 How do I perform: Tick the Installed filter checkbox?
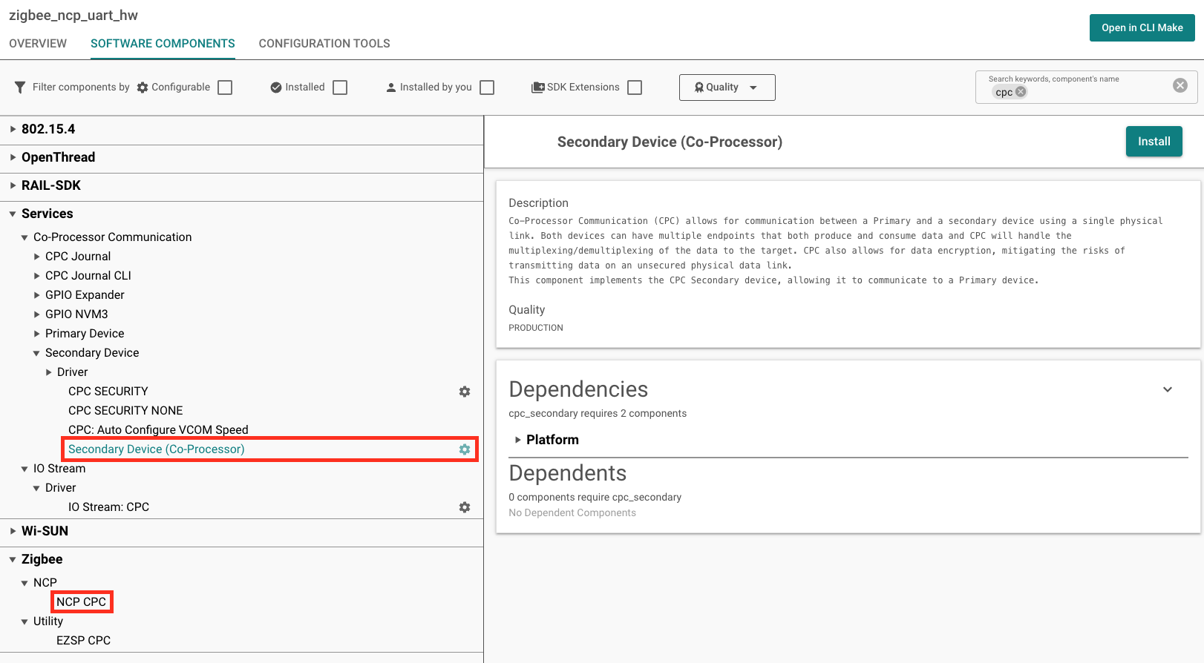pyautogui.click(x=340, y=88)
